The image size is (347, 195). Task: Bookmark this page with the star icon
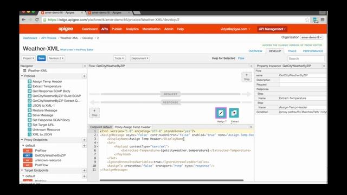coord(307,19)
